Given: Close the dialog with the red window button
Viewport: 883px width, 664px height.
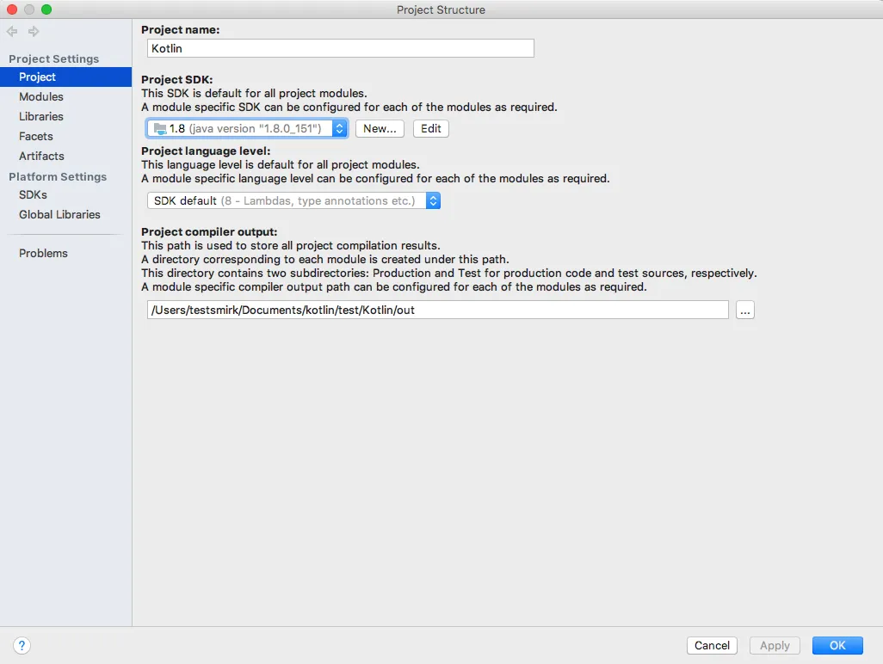Looking at the screenshot, I should [x=12, y=9].
